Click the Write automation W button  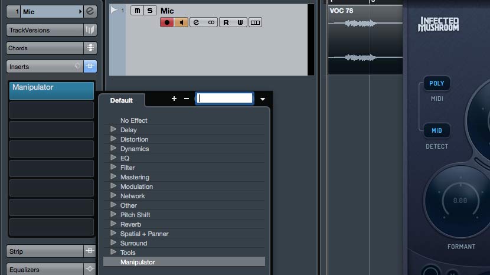(240, 22)
